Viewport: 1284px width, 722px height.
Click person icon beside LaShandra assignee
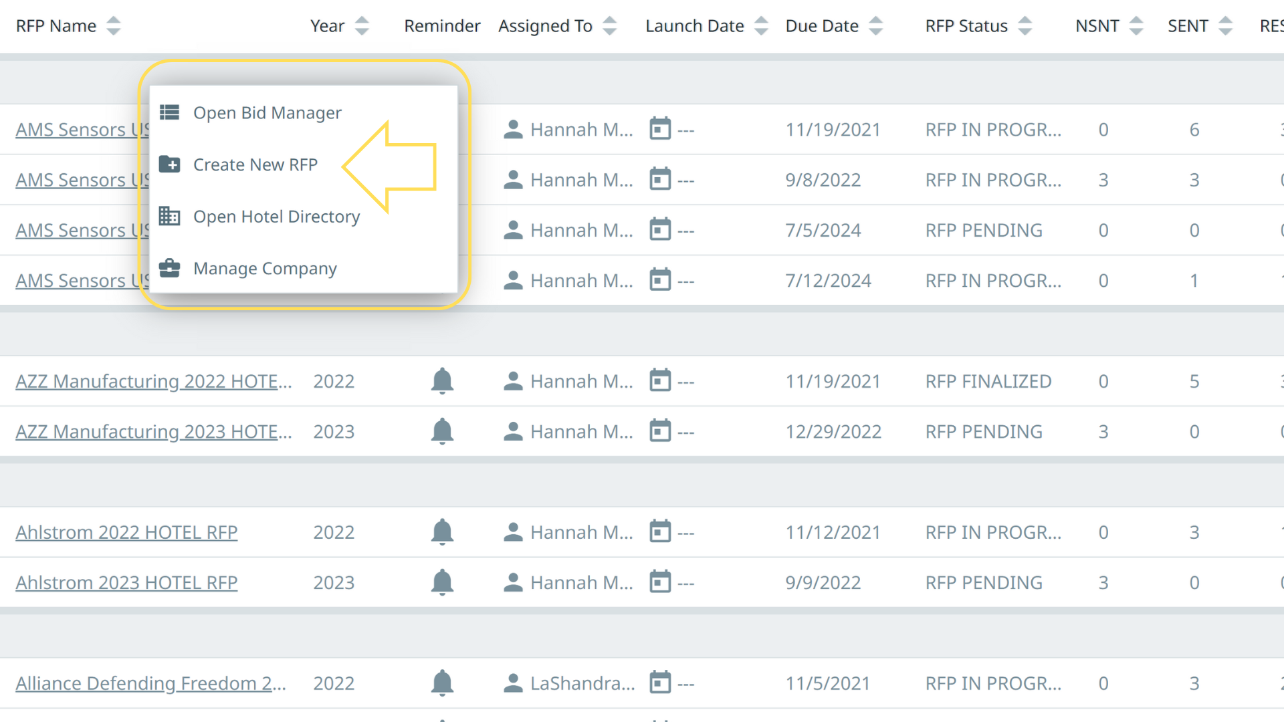pos(513,683)
